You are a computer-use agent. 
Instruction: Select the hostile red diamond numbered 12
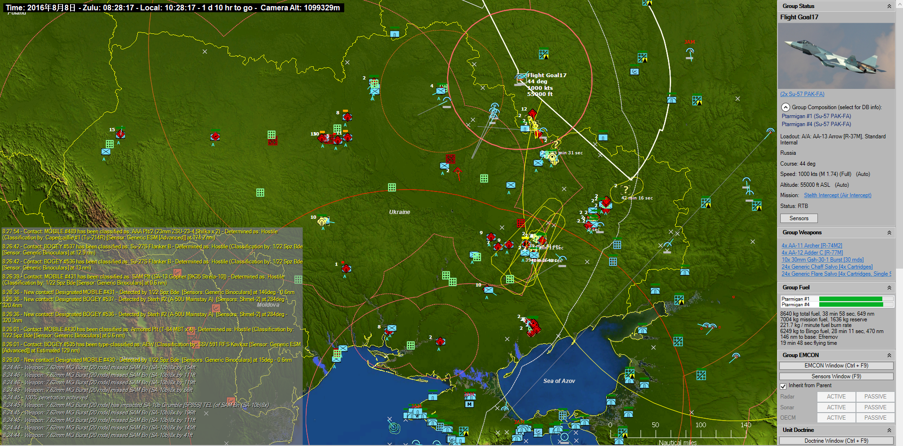click(x=532, y=113)
